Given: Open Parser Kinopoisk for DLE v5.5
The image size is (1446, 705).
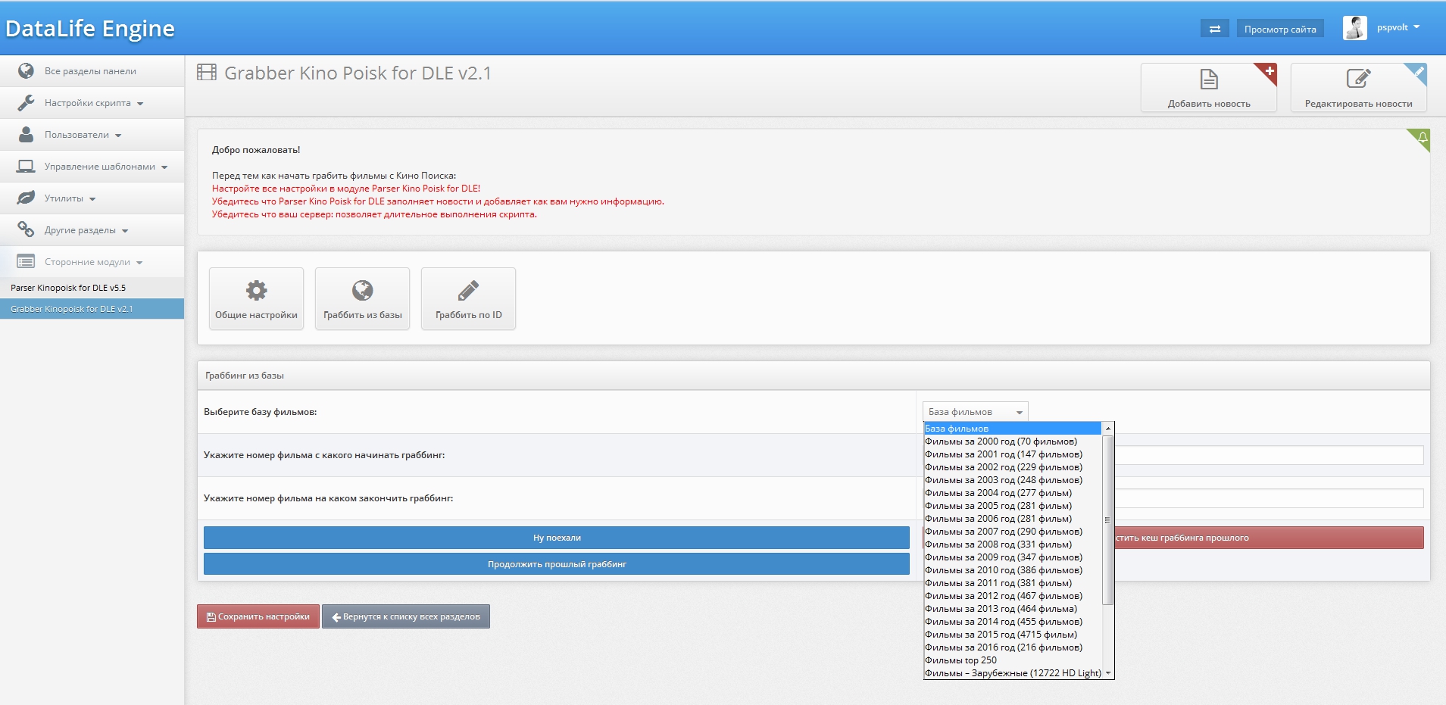Looking at the screenshot, I should point(92,288).
